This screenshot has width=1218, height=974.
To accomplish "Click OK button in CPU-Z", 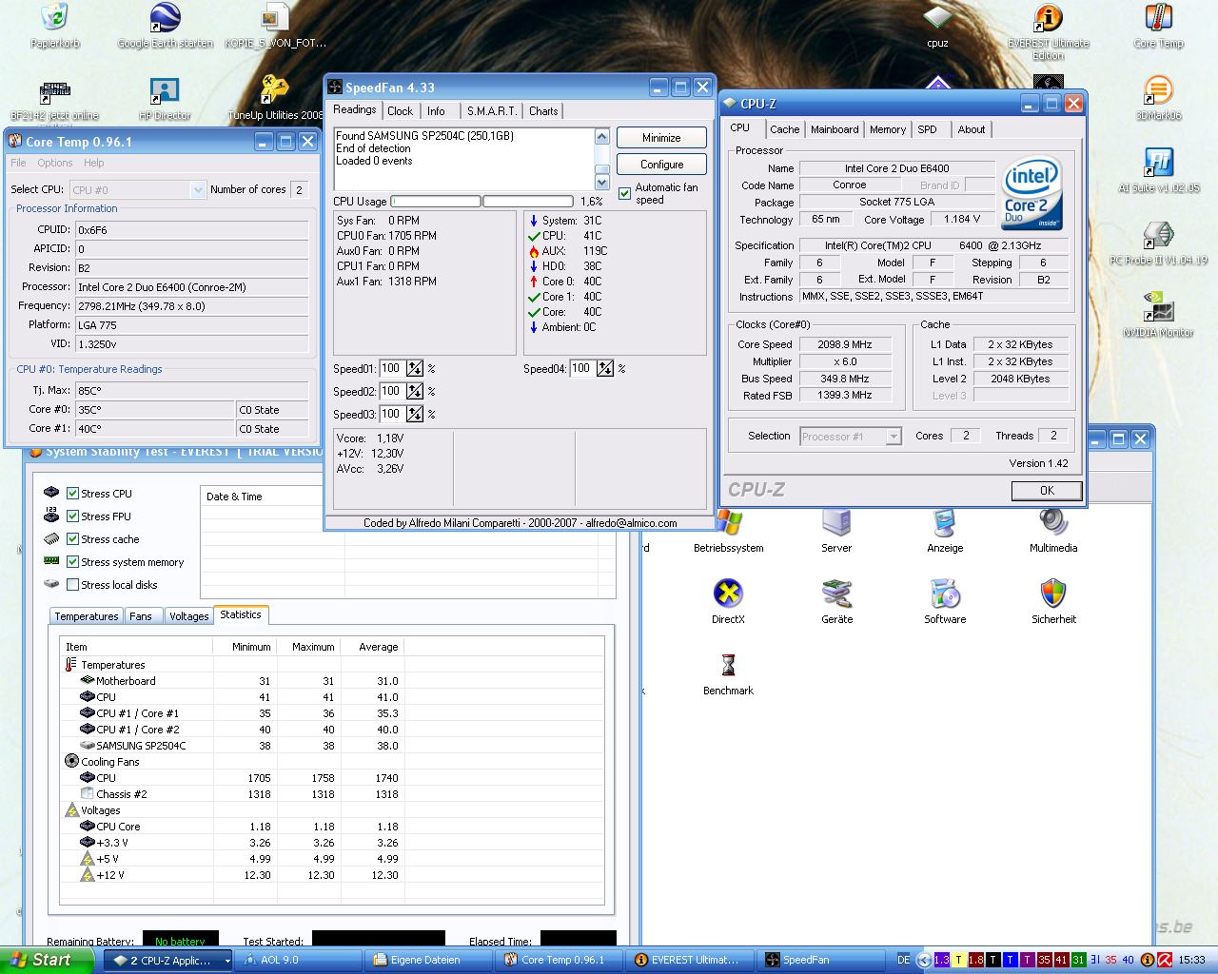I will pos(1047,491).
